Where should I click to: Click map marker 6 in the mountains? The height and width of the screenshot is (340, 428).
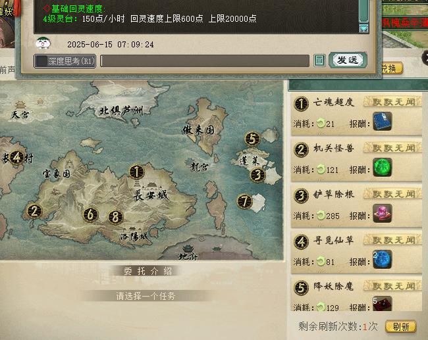pos(90,214)
